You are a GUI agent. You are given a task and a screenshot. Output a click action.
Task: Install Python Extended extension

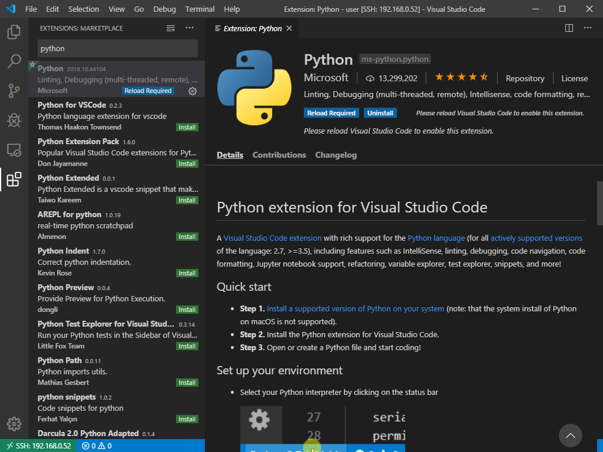pyautogui.click(x=187, y=200)
